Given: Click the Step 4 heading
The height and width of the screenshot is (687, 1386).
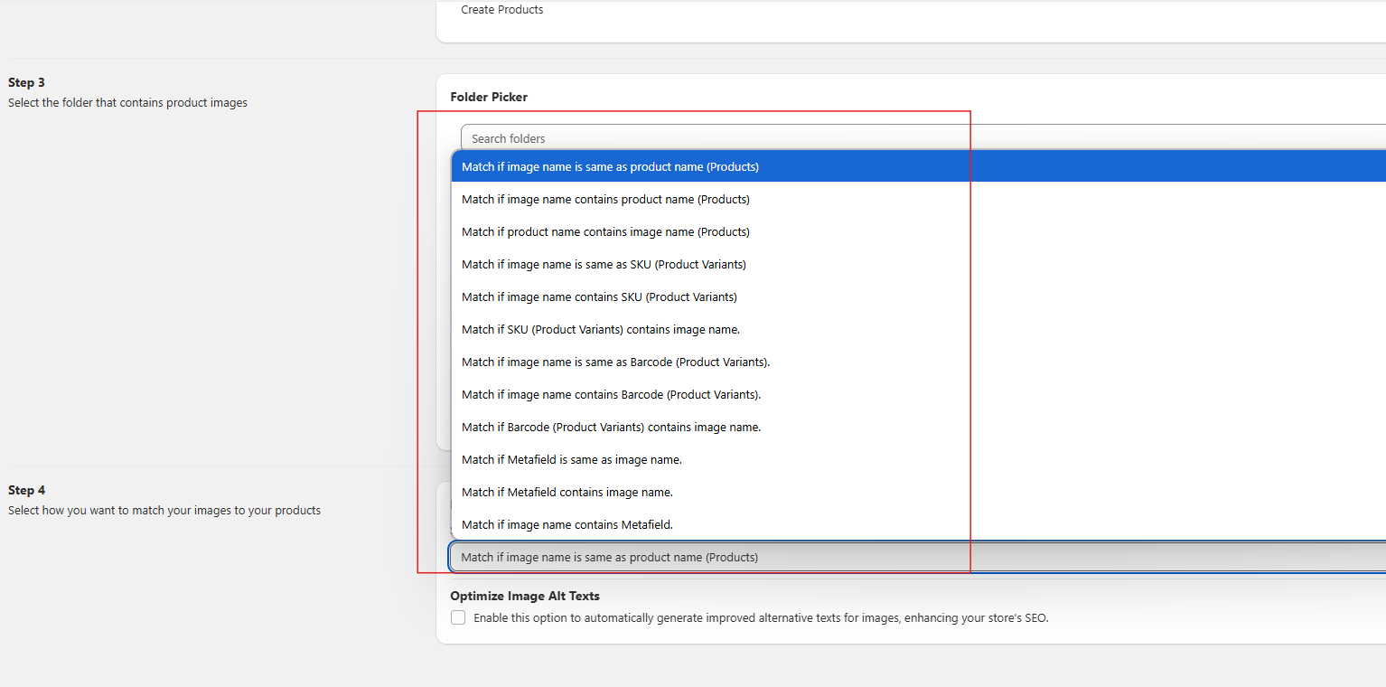Looking at the screenshot, I should point(27,490).
